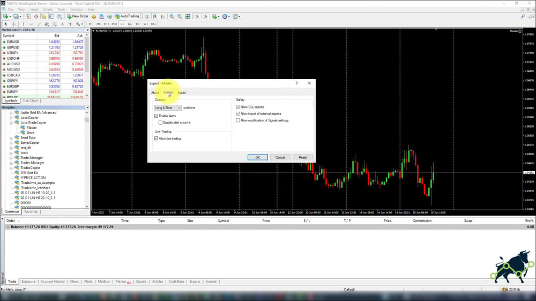Open the search magnifier at top right

pos(523,17)
